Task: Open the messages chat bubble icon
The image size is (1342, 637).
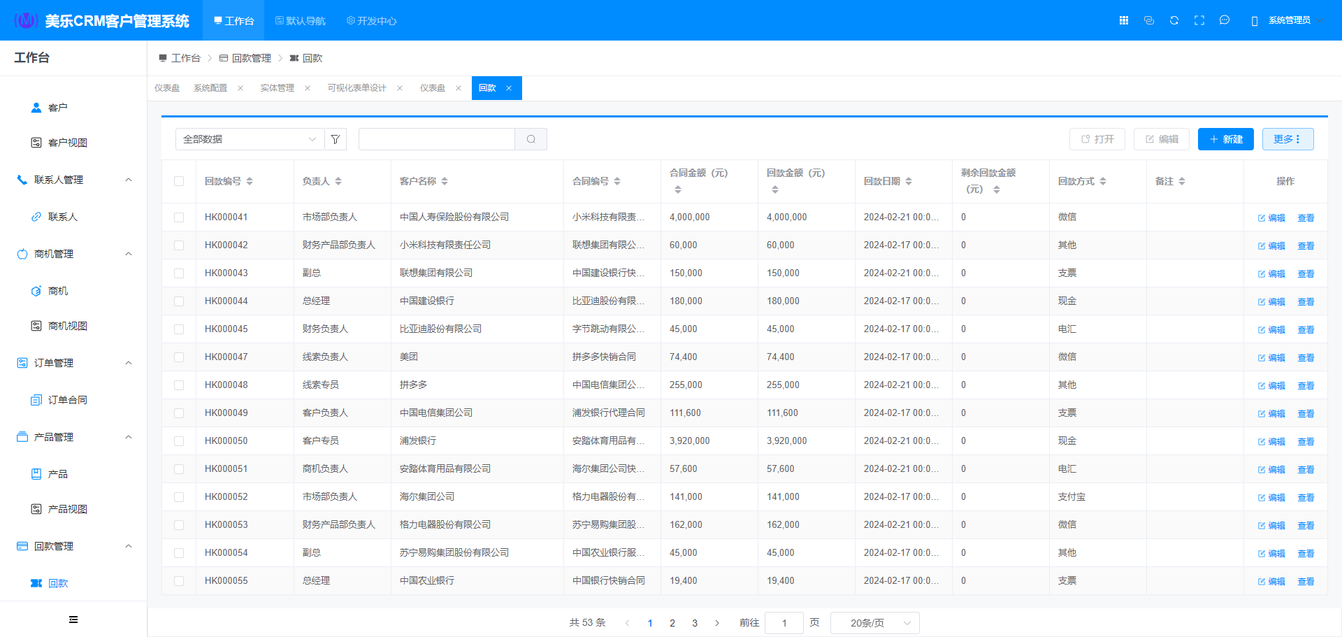Action: pos(1225,20)
